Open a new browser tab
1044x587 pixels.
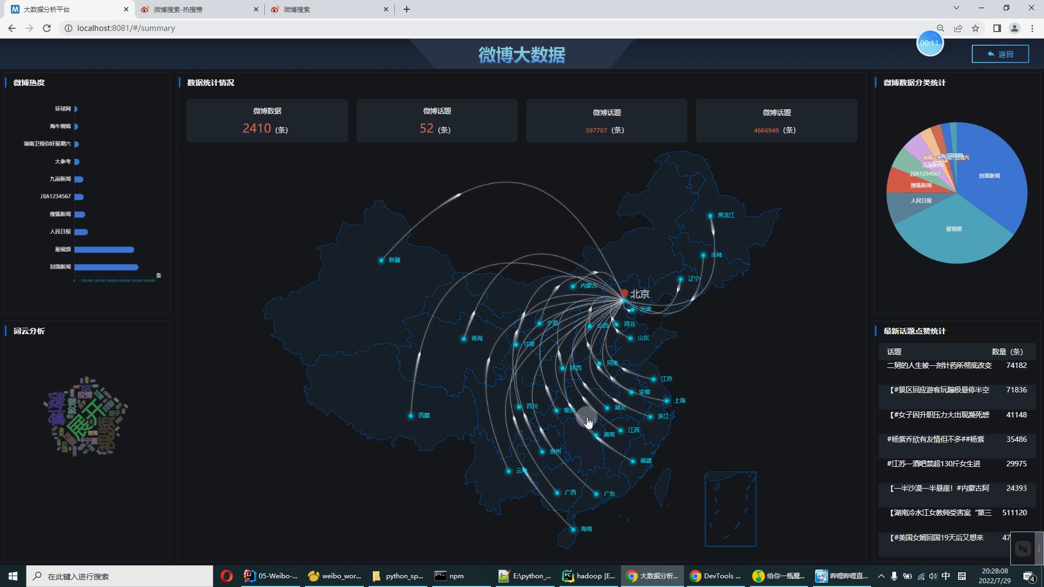[x=406, y=9]
